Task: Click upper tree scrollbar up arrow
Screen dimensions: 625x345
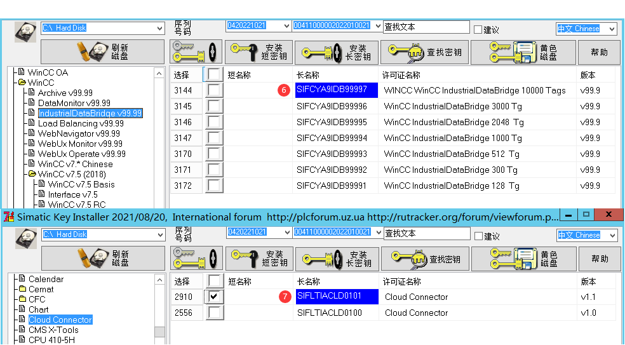Action: tap(159, 74)
